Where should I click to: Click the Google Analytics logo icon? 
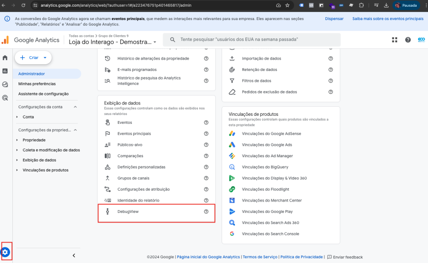coord(5,40)
